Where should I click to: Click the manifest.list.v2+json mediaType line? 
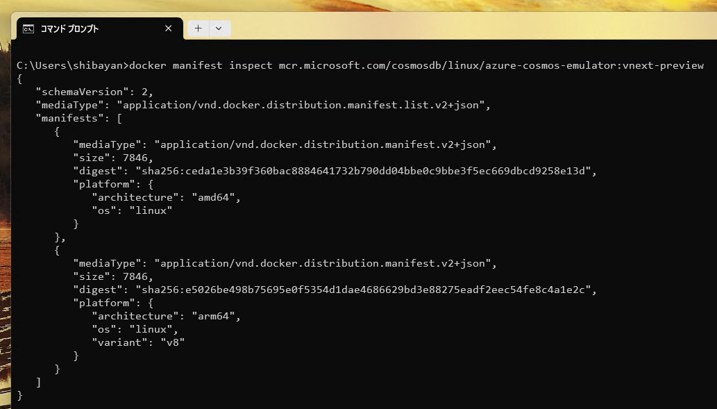(263, 106)
